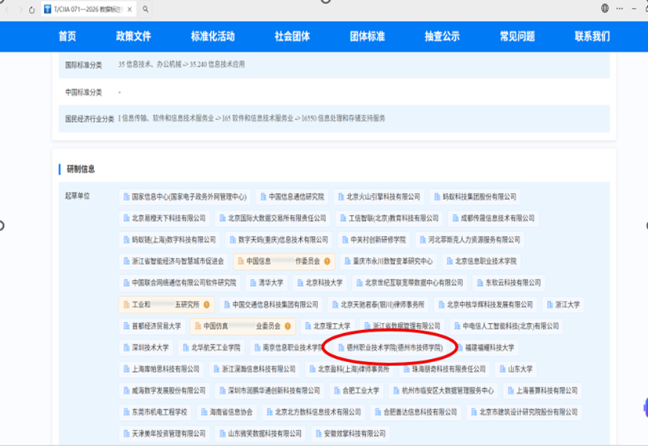Screen dimensions: 648x446
Task: Click the search magnifier icon in tab bar
Action: (146, 9)
